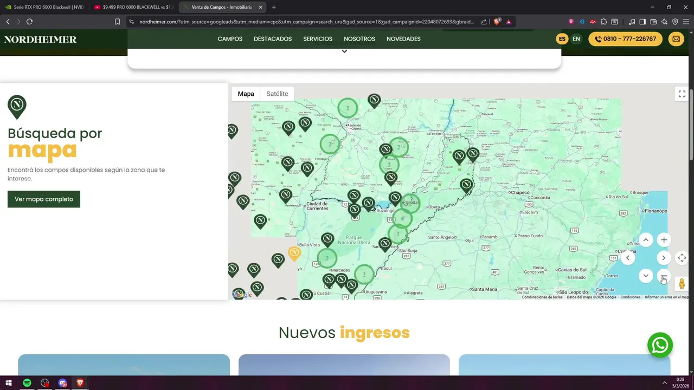
Task: Zoom in on the map with plus button
Action: pos(664,240)
